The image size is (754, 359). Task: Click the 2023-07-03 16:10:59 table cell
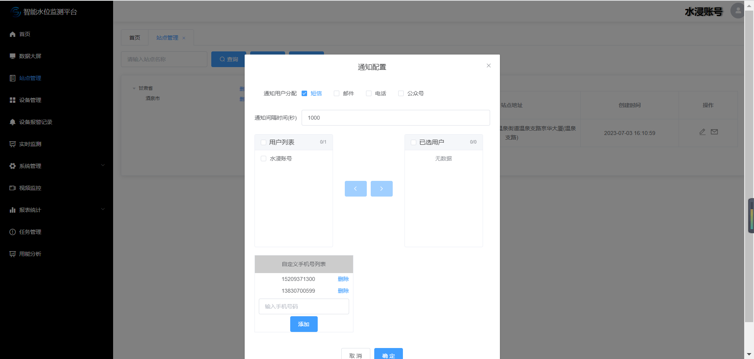point(630,133)
